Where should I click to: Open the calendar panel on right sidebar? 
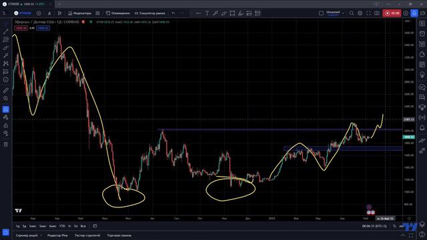[x=422, y=65]
